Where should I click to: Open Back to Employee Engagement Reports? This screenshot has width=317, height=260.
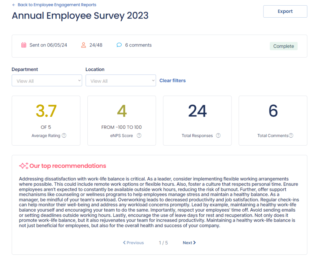click(57, 5)
